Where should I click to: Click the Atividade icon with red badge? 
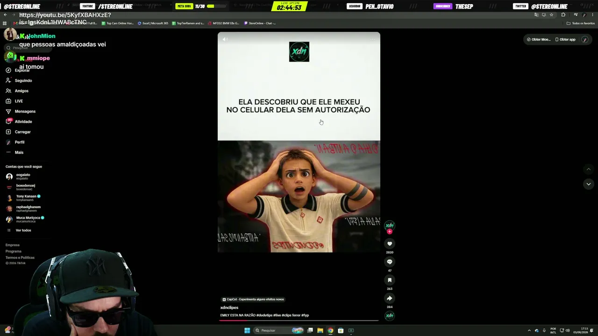[x=8, y=121]
